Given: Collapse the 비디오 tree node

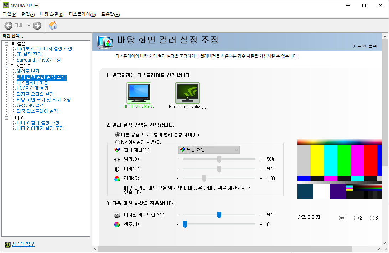Looking at the screenshot, I should tap(7, 118).
